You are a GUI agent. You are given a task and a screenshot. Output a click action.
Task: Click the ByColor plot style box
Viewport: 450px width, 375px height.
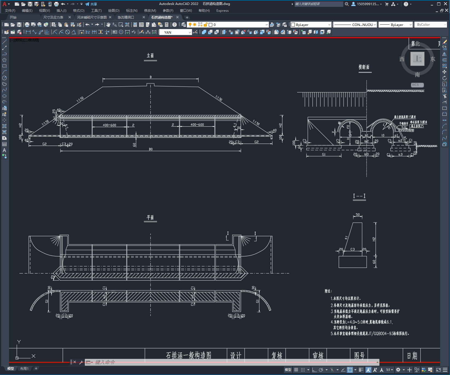[431, 25]
